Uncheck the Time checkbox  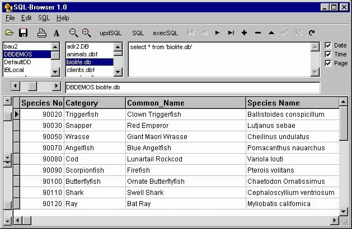click(328, 54)
